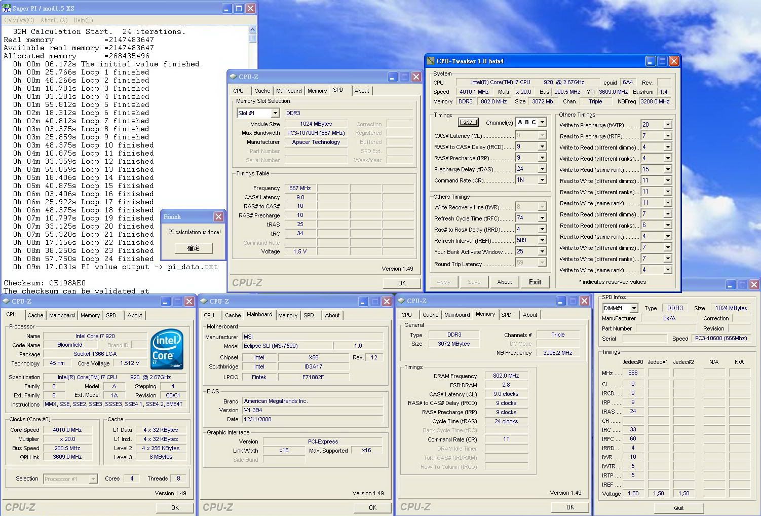Click OK in the CPU-Z Mainboard window

372,507
